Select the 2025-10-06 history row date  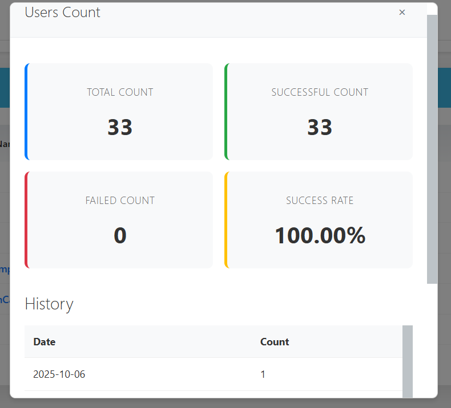tap(59, 374)
